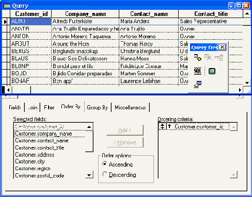Click the ALFKI cell in Customer_id column
The image size is (252, 197).
31,21
